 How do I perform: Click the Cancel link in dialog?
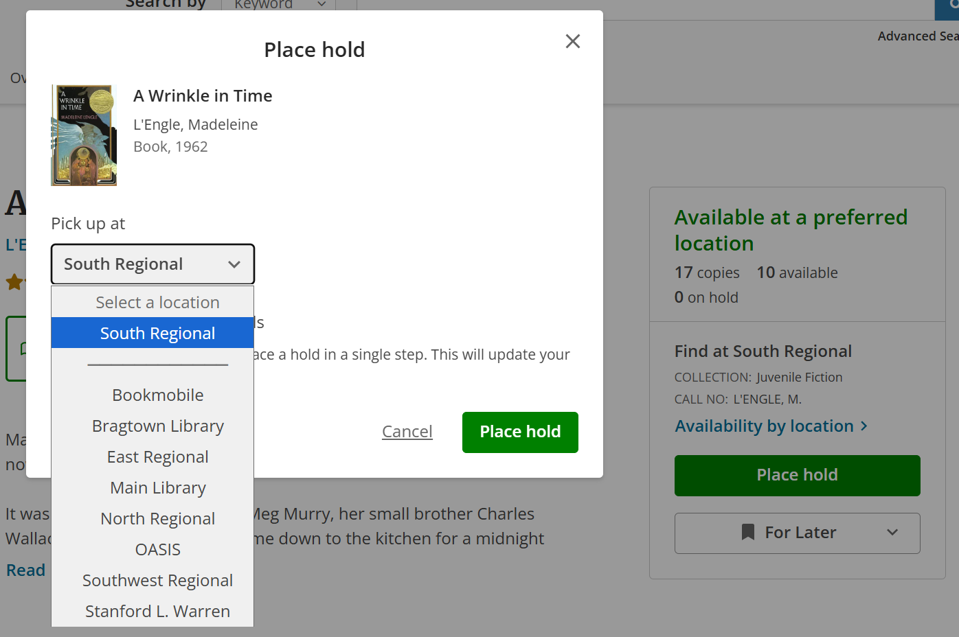pyautogui.click(x=407, y=432)
